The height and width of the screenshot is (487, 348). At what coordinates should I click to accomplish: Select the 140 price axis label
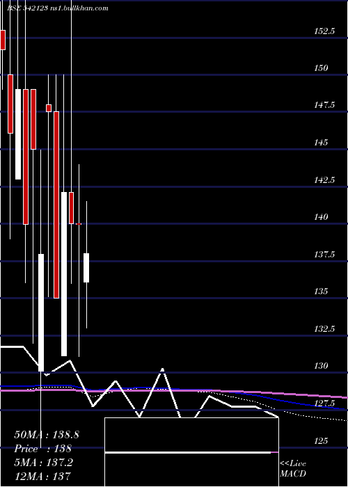click(x=321, y=216)
